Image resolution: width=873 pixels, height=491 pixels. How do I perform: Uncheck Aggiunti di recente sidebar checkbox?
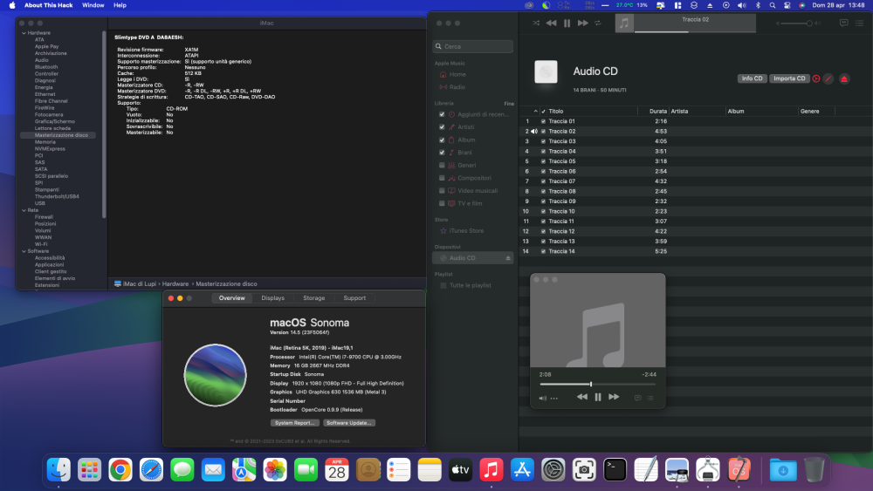tap(442, 114)
